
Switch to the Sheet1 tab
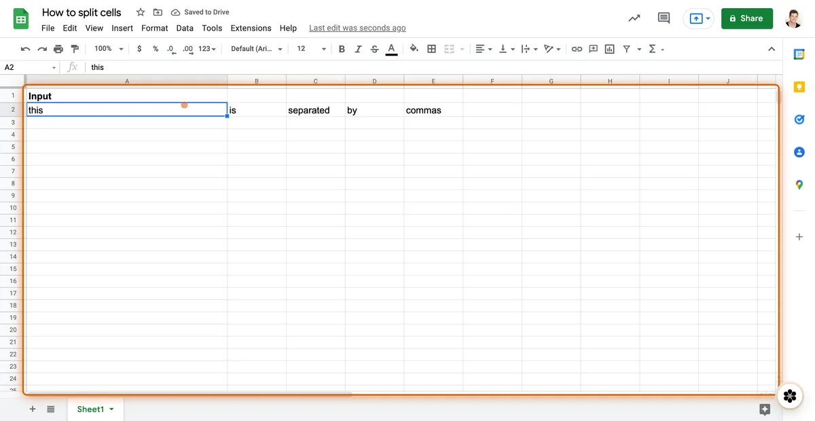click(x=92, y=409)
